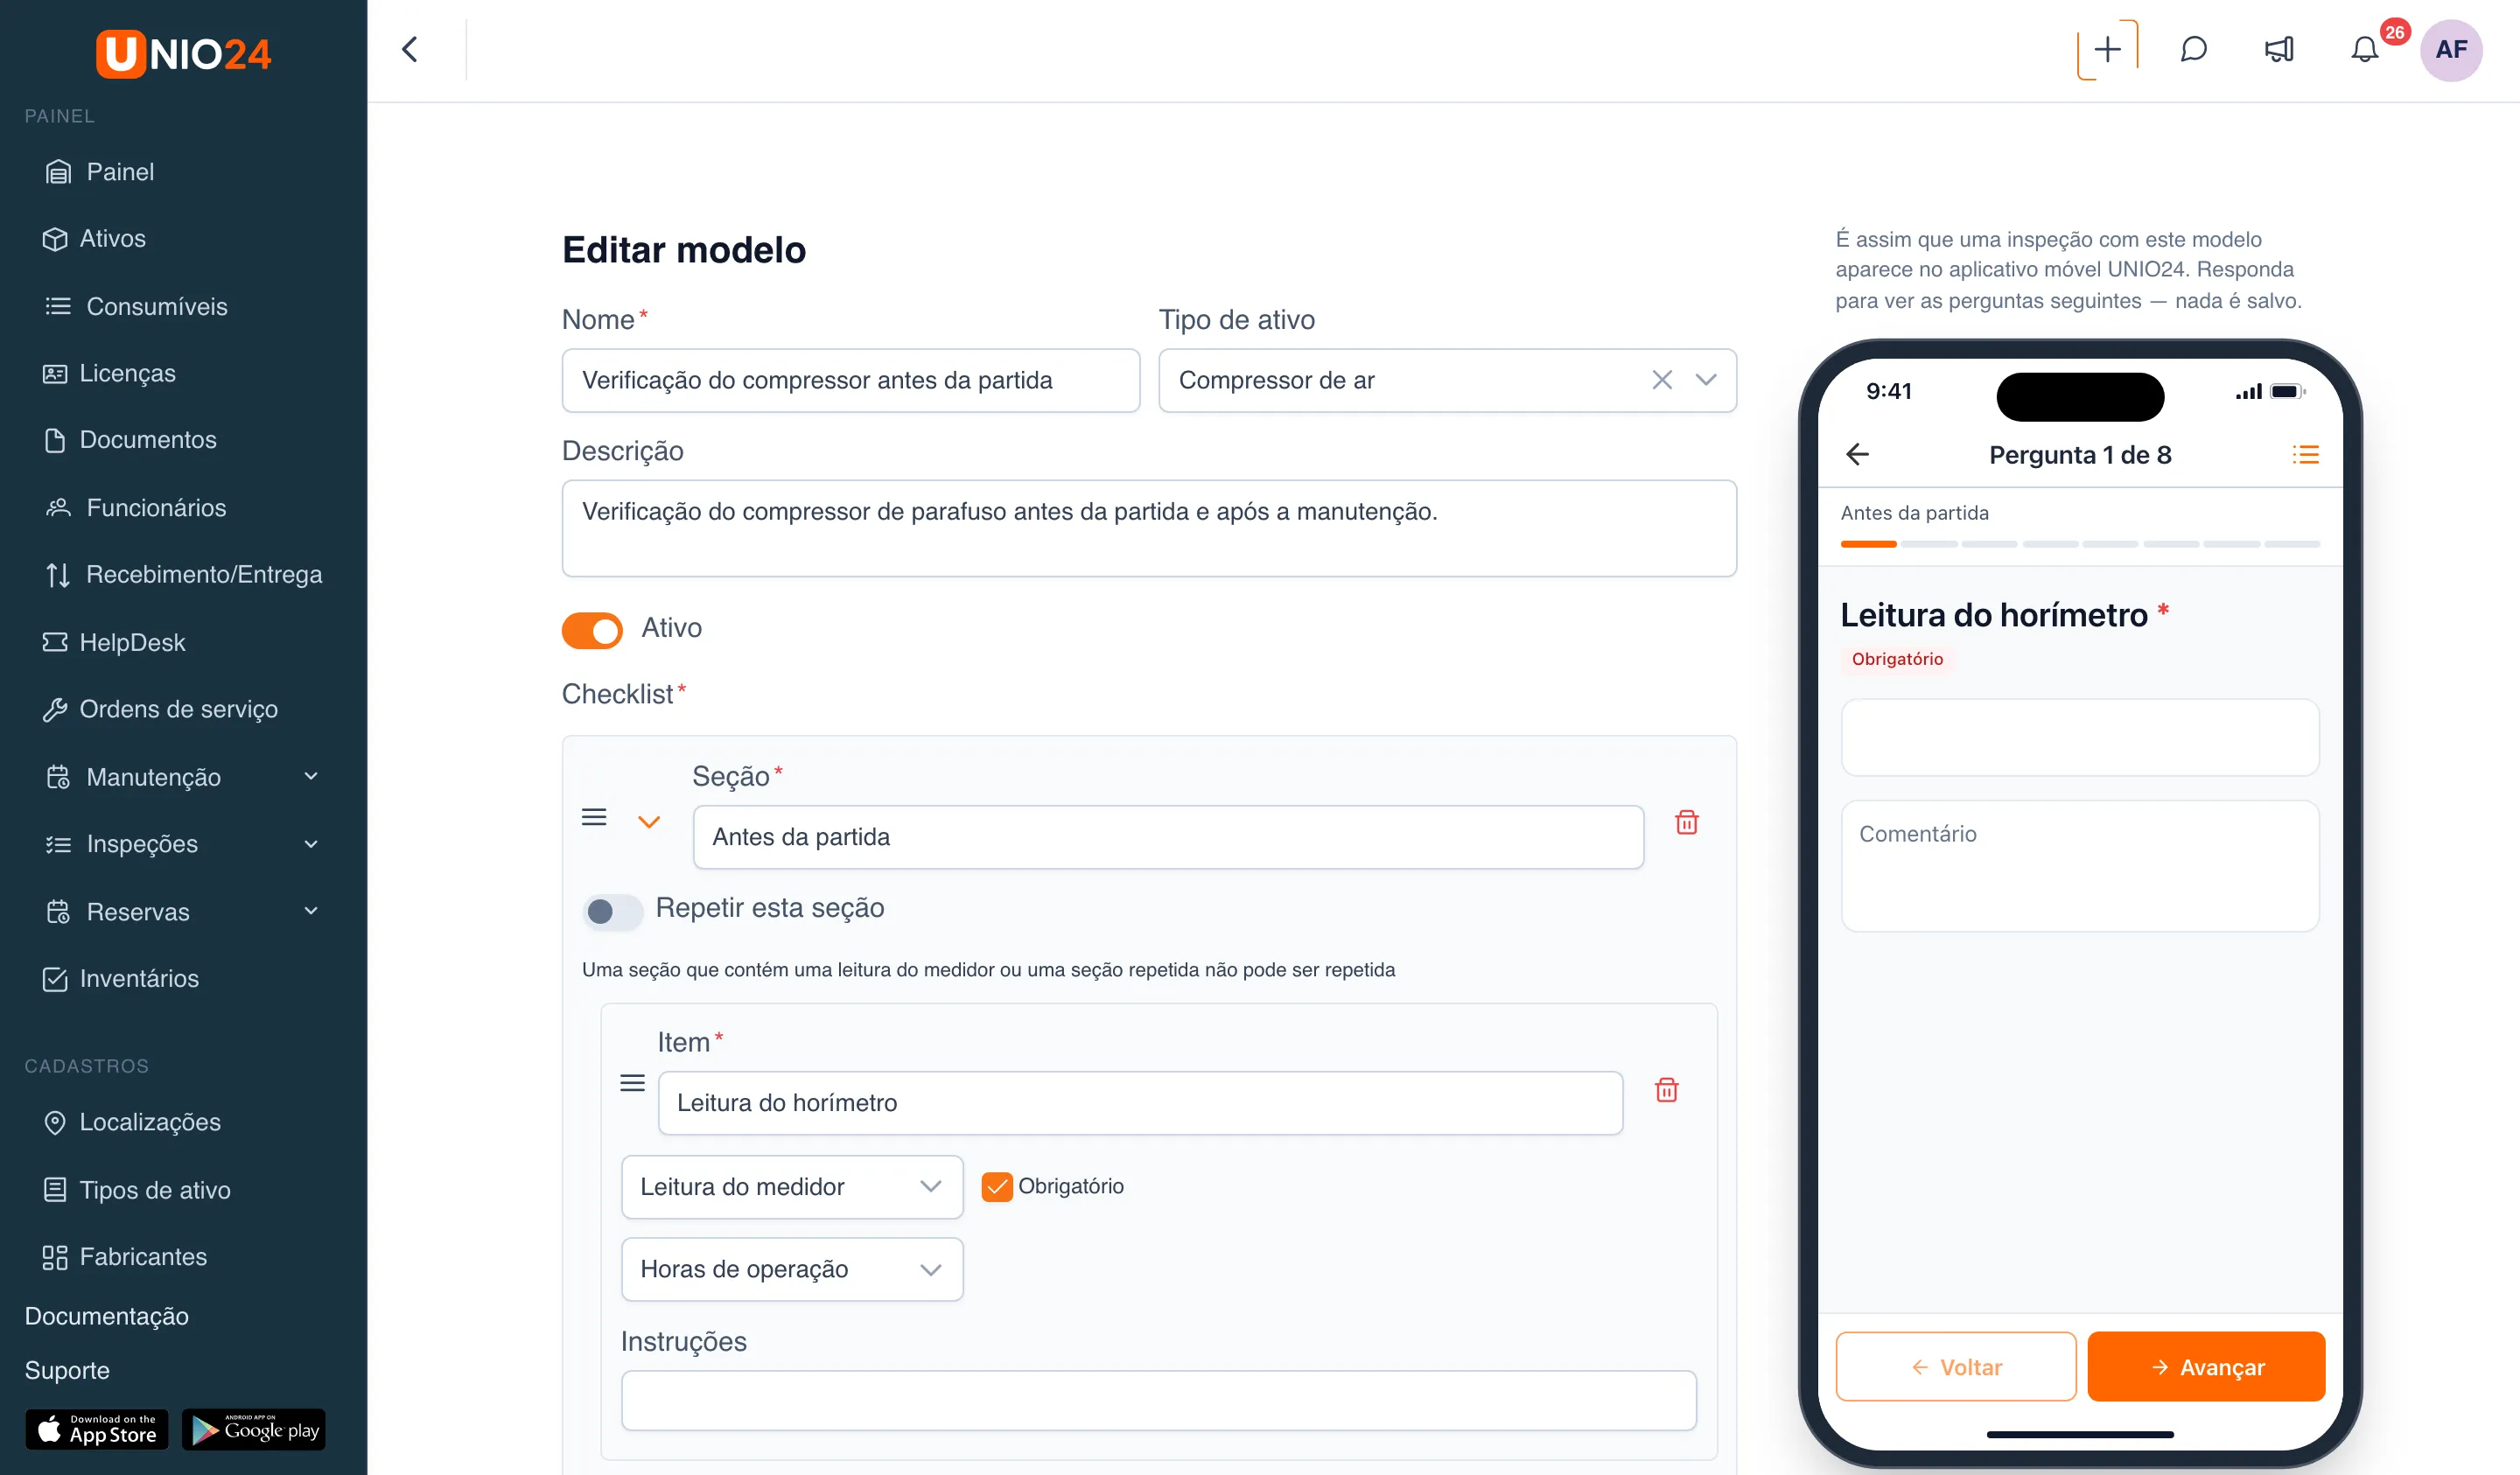The height and width of the screenshot is (1475, 2520).
Task: Click the Instruções input field
Action: 1158,1400
